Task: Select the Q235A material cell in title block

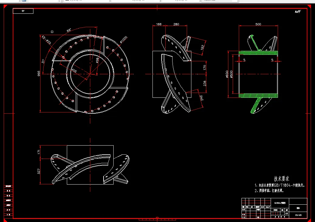Action: click(280, 203)
